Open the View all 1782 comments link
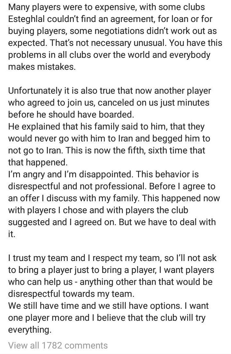231x354 pixels. pos(58,345)
